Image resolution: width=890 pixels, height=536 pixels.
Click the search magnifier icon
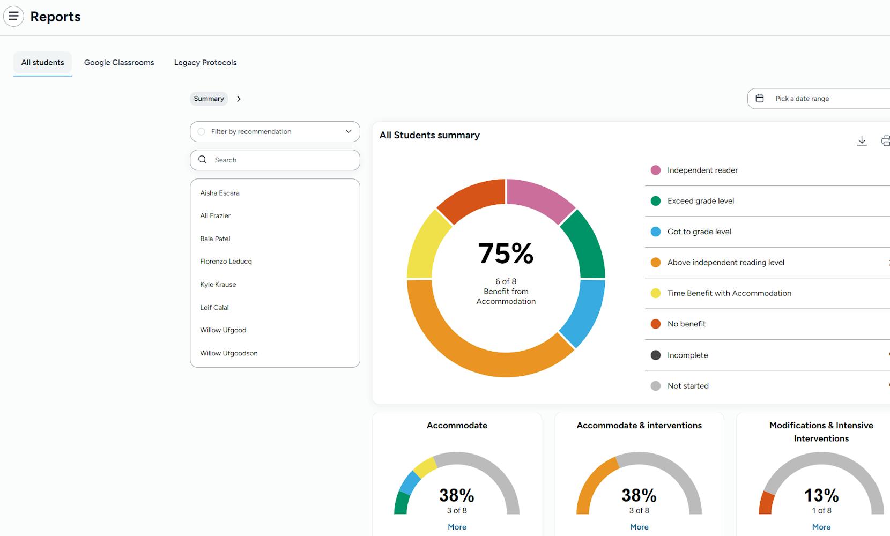pos(203,160)
